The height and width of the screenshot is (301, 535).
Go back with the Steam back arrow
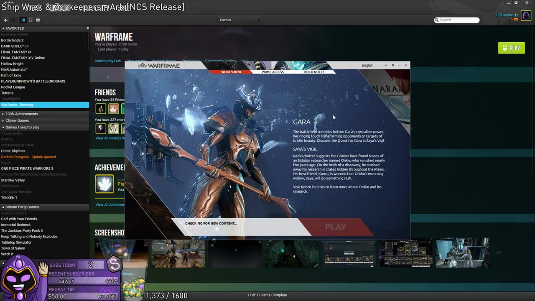(6, 20)
